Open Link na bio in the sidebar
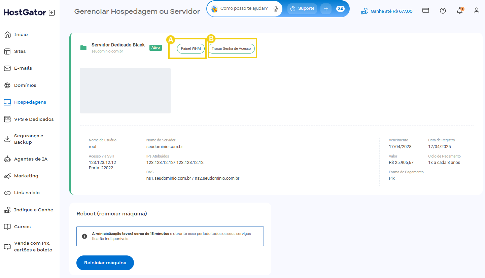The height and width of the screenshot is (278, 485). (27, 193)
